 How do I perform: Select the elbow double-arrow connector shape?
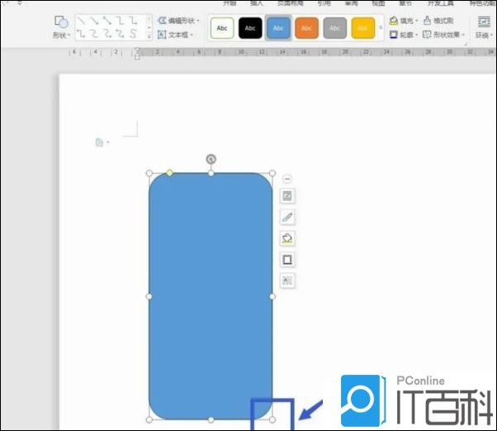click(x=82, y=33)
